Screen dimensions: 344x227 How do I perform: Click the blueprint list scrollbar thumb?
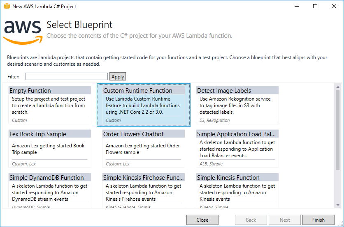(338, 130)
